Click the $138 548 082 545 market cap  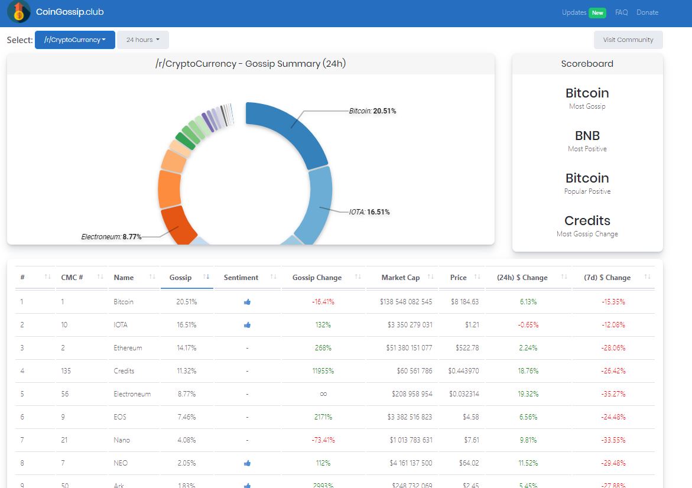tap(406, 302)
